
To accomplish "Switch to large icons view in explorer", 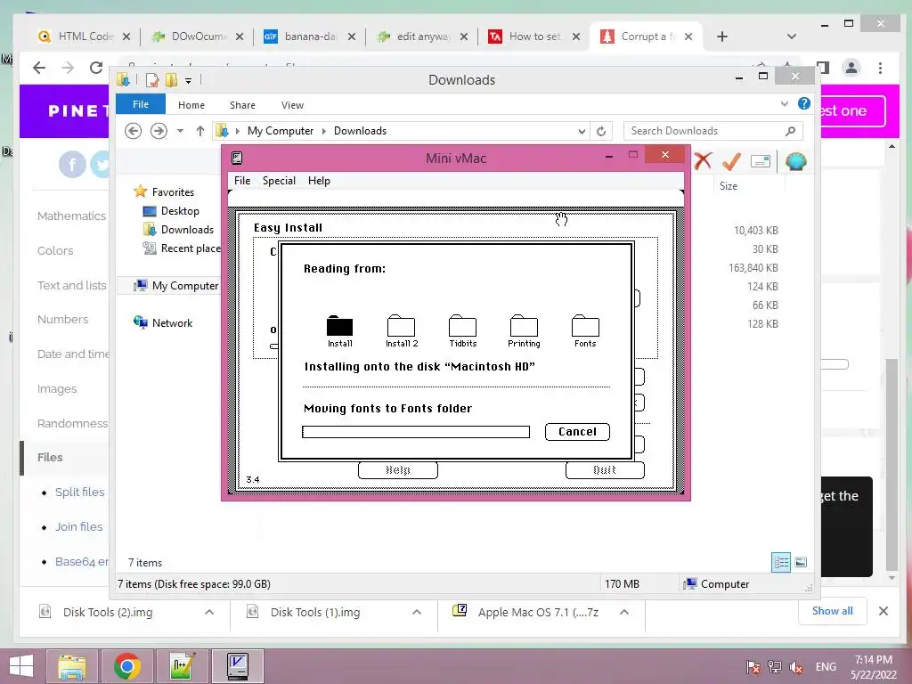I will pyautogui.click(x=801, y=562).
